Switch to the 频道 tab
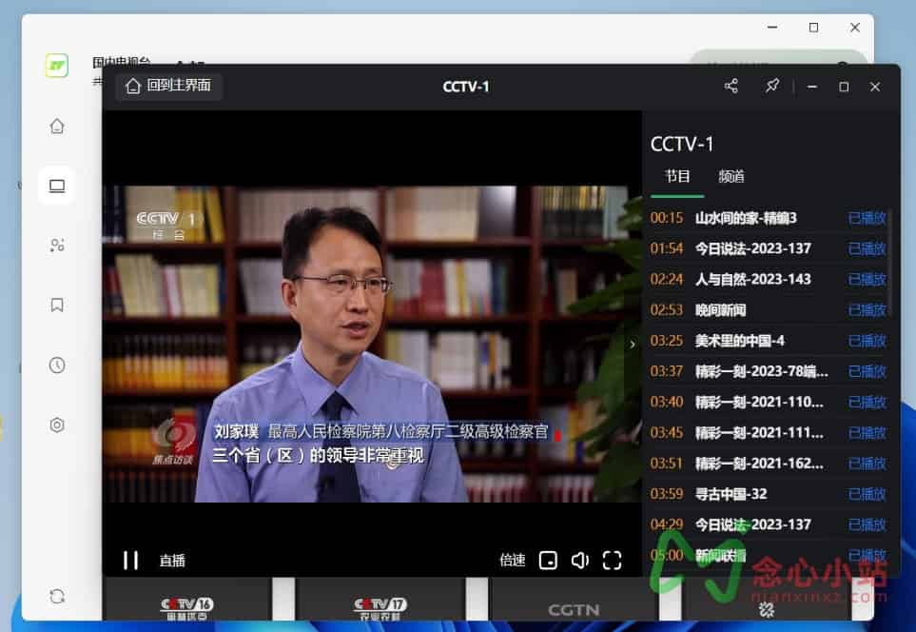The height and width of the screenshot is (632, 916). pyautogui.click(x=731, y=176)
